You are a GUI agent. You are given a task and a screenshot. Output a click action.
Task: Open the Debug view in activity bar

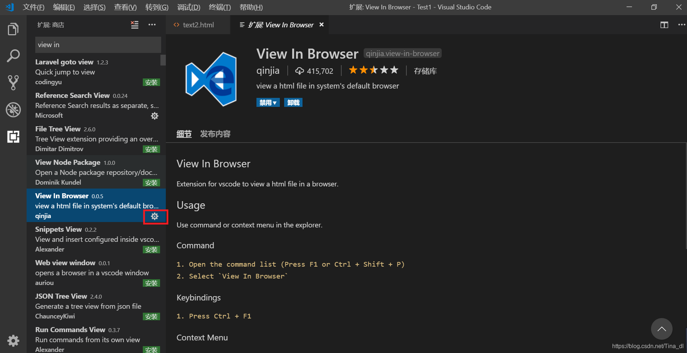[x=13, y=110]
